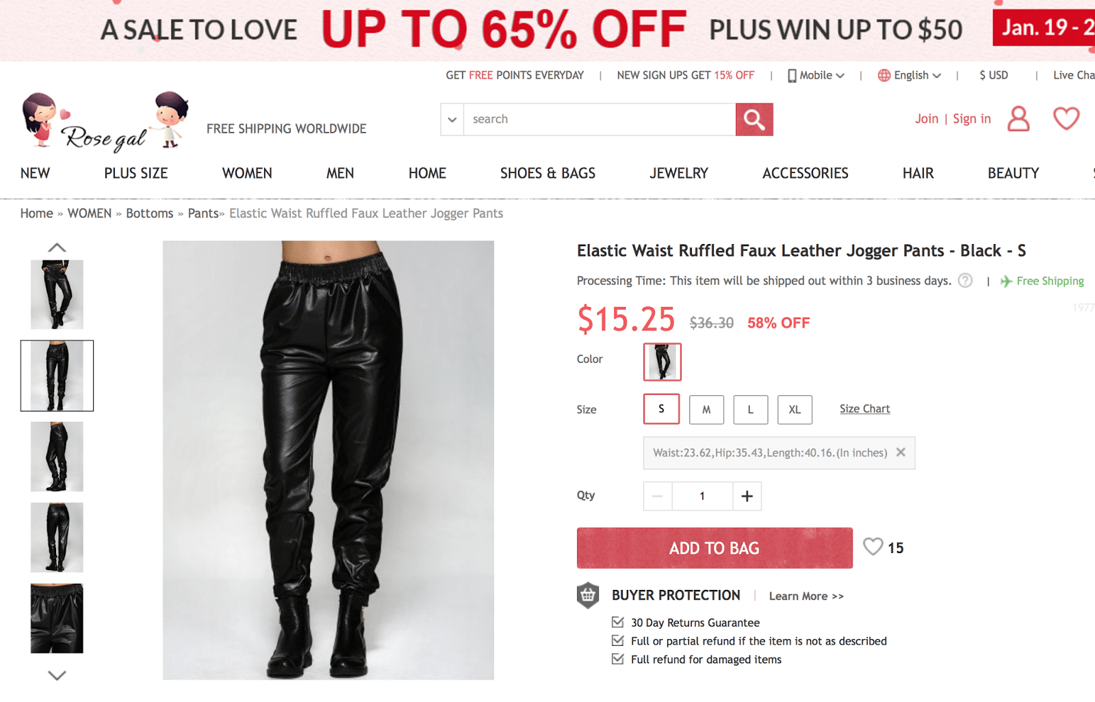Open the SHOES & BAGS menu
The image size is (1095, 702).
click(547, 174)
